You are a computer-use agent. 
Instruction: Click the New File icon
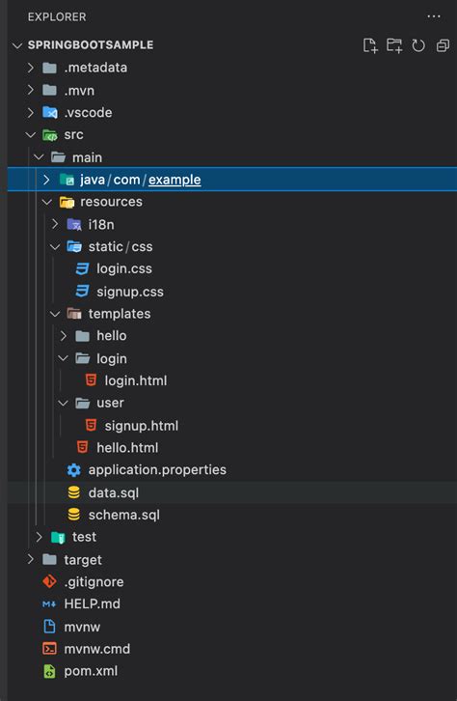pyautogui.click(x=370, y=45)
